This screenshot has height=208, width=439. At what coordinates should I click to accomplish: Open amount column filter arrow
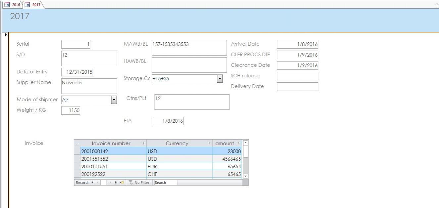[x=239, y=143]
